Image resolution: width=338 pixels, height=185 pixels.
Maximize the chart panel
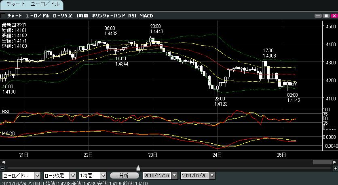click(x=326, y=16)
